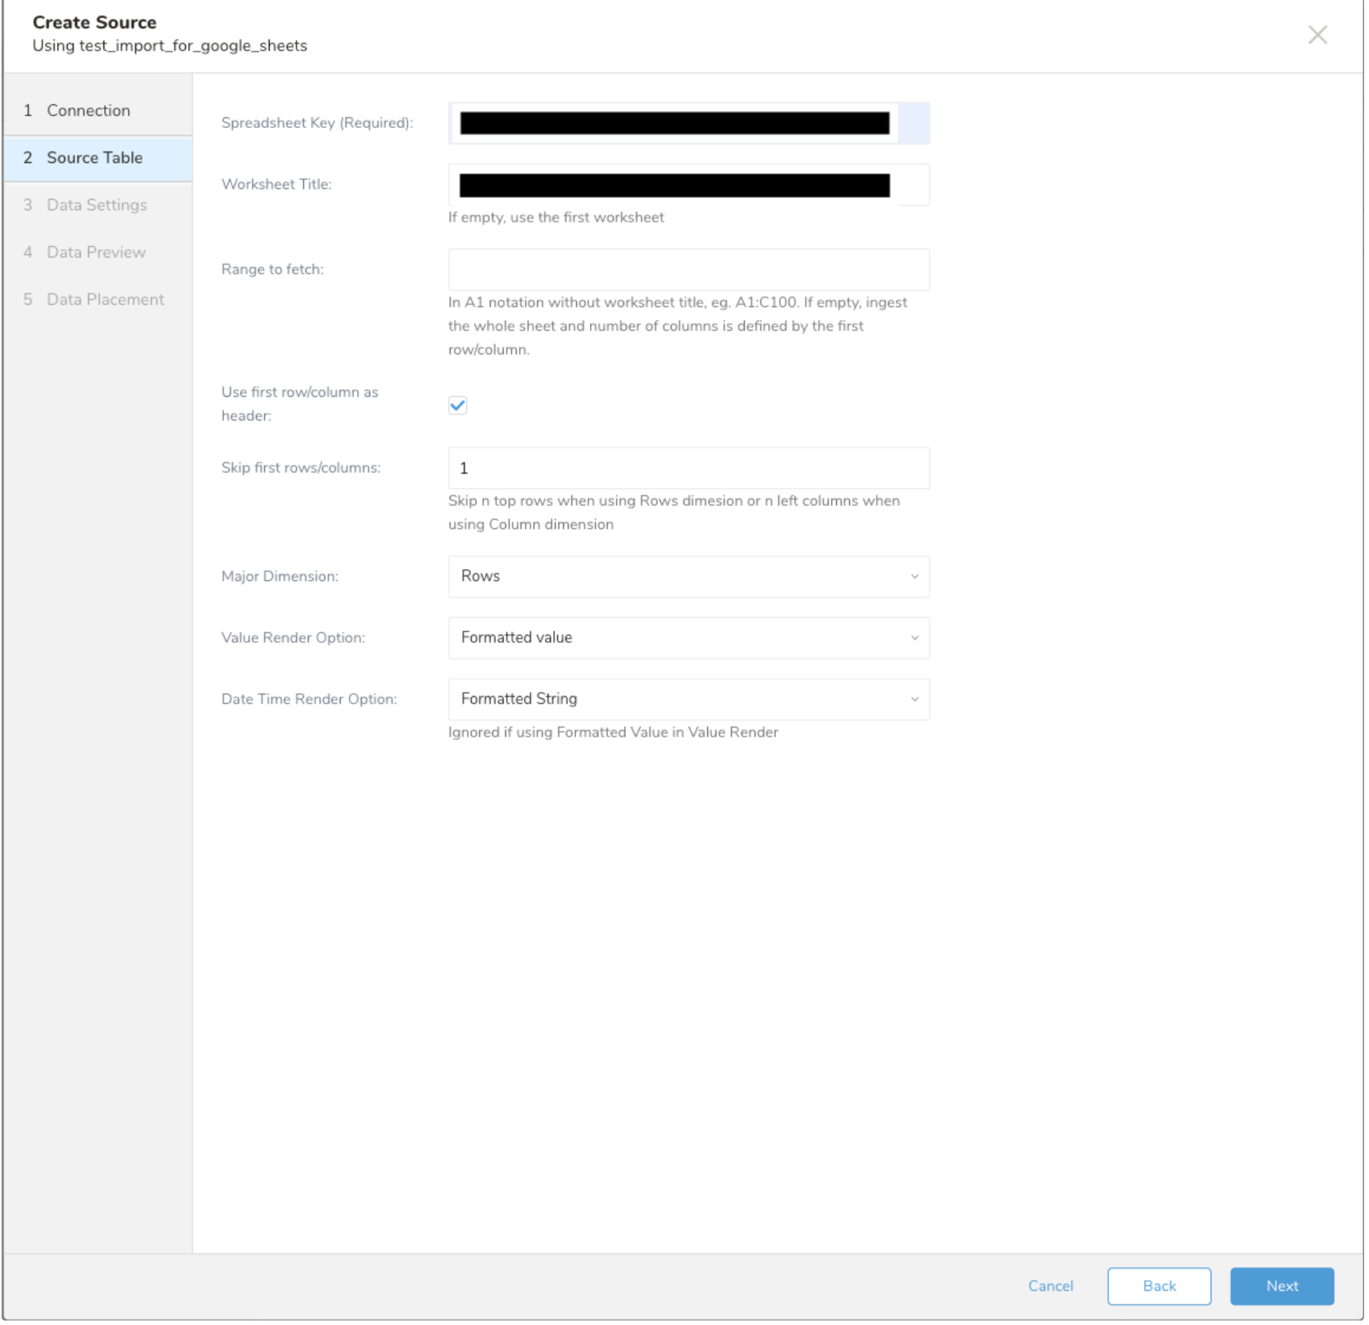The width and height of the screenshot is (1369, 1325).
Task: Click the Value Render Option chevron arrow
Action: pos(914,638)
